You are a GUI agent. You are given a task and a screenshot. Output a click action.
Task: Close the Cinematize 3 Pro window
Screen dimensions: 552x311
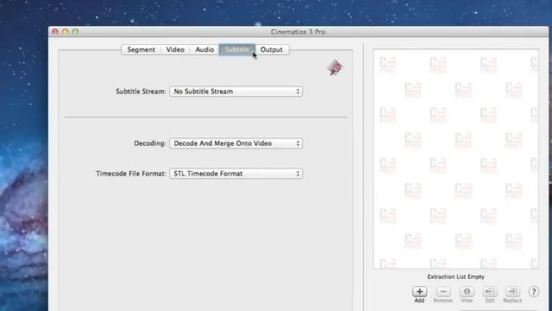pos(55,32)
